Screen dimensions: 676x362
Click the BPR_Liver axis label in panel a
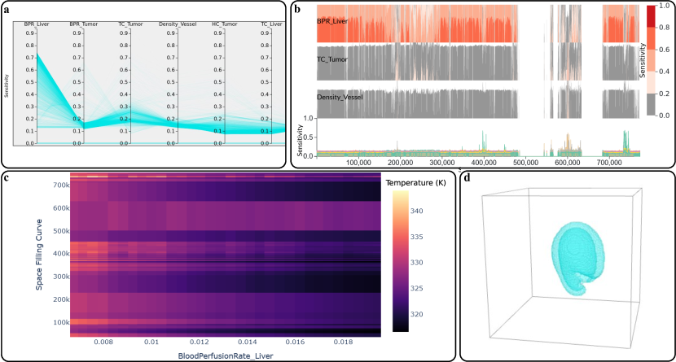click(37, 24)
